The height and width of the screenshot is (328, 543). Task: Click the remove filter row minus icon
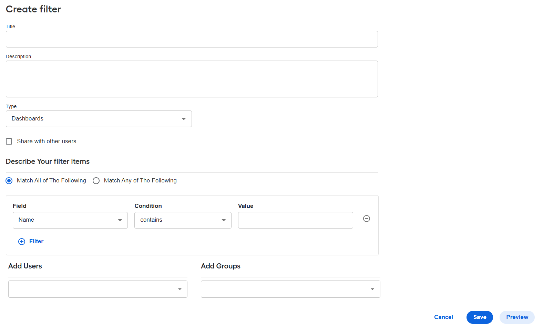click(367, 219)
